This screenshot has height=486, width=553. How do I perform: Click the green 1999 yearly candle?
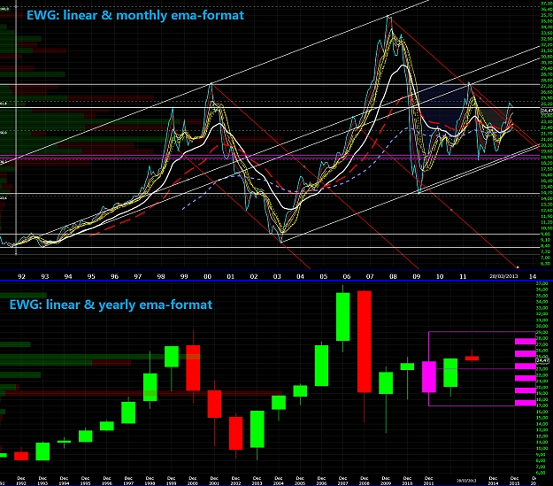(172, 357)
